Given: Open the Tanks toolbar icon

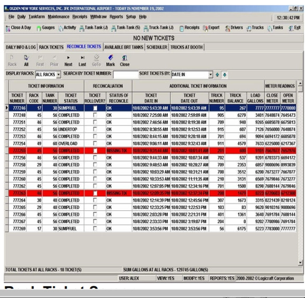Looking at the screenshot, I should coord(275,28).
